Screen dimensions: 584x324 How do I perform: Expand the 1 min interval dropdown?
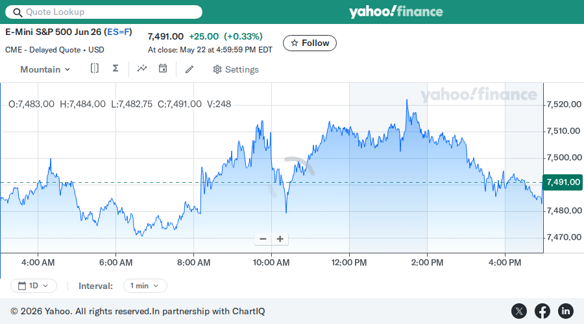pos(145,286)
